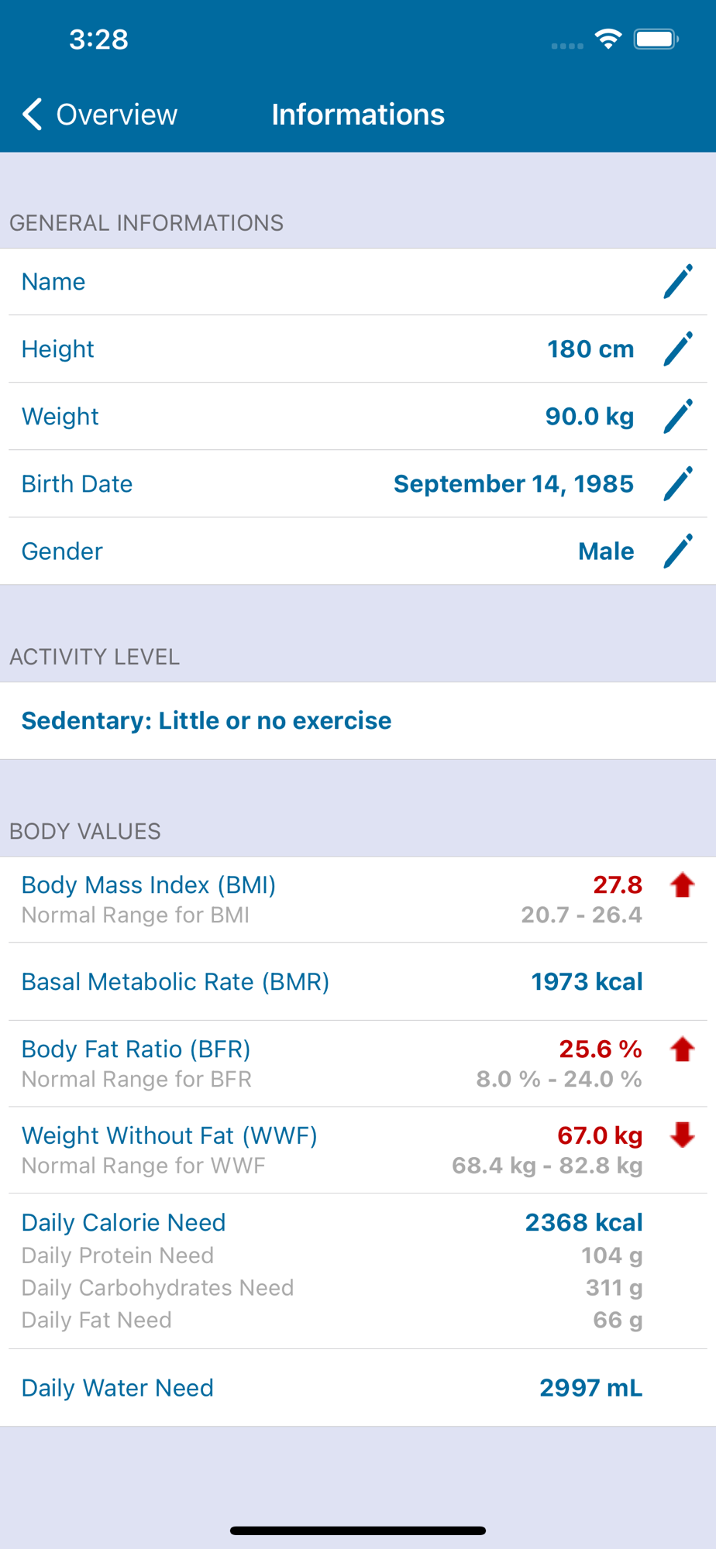This screenshot has width=716, height=1549.
Task: Tap the pencil icon next to Name
Action: (x=678, y=282)
